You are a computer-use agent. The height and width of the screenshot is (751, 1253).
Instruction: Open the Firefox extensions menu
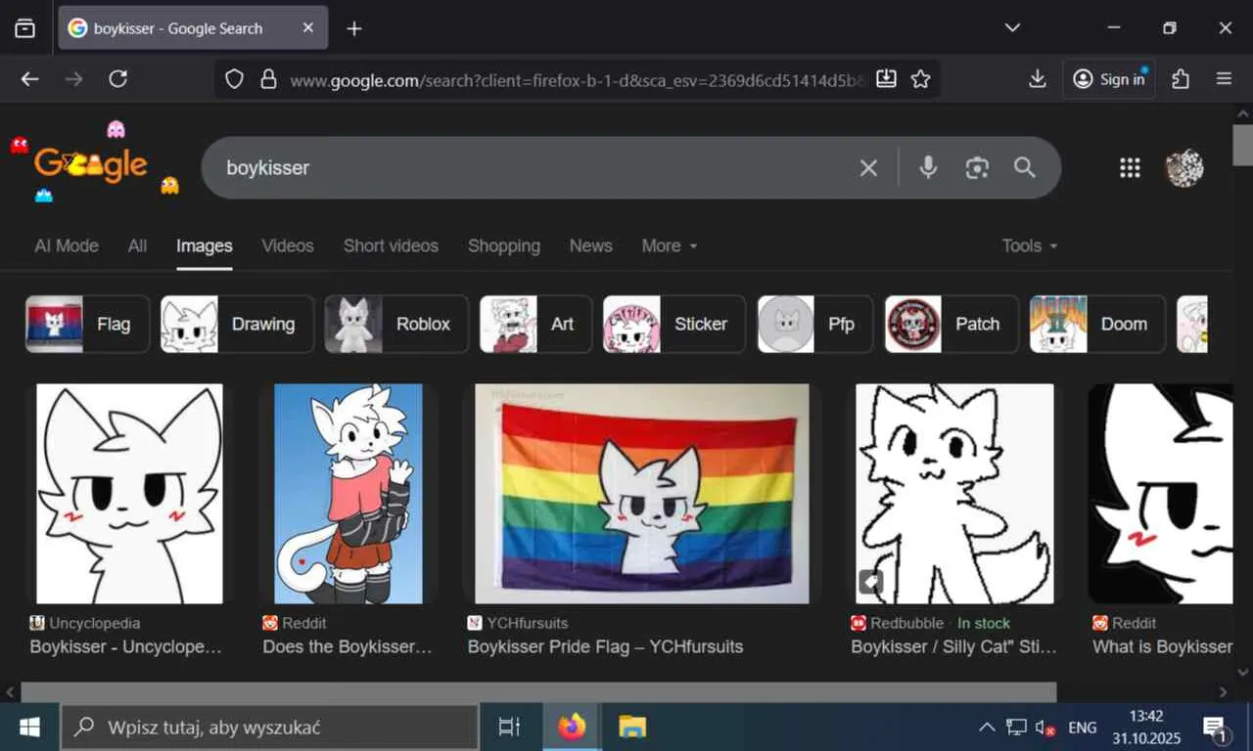point(1181,79)
